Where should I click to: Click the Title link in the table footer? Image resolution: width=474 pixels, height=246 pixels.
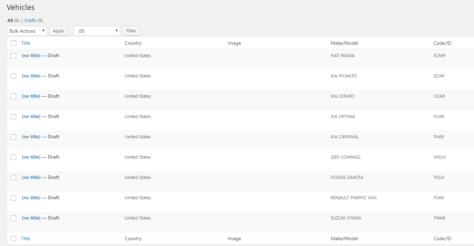(x=25, y=238)
